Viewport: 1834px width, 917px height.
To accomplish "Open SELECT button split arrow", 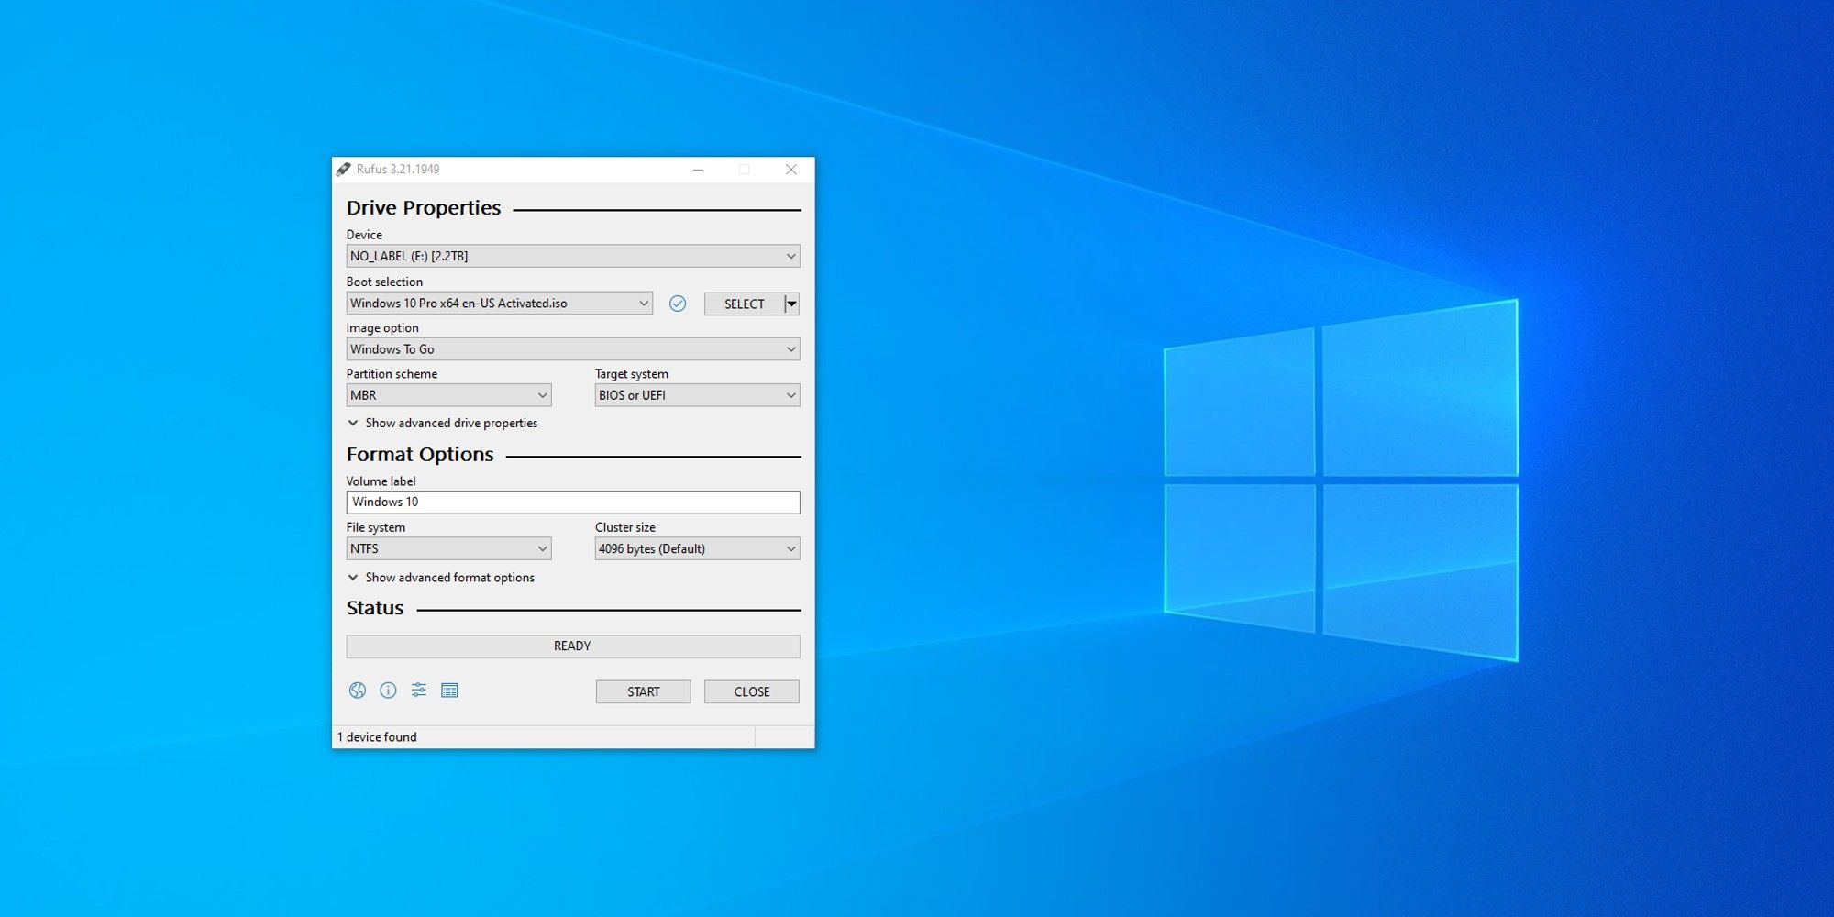I will (792, 304).
